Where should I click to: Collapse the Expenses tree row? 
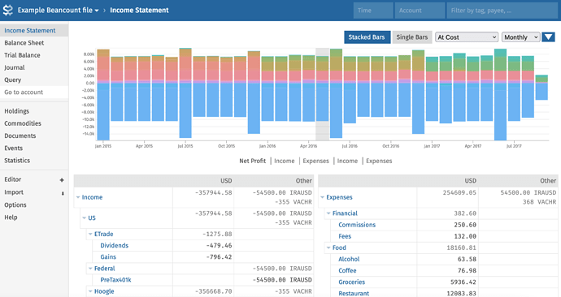pyautogui.click(x=322, y=197)
